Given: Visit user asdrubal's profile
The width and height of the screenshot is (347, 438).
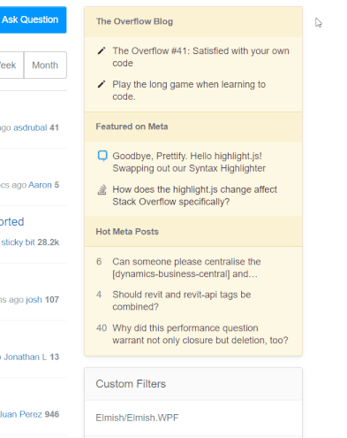Looking at the screenshot, I should [30, 127].
